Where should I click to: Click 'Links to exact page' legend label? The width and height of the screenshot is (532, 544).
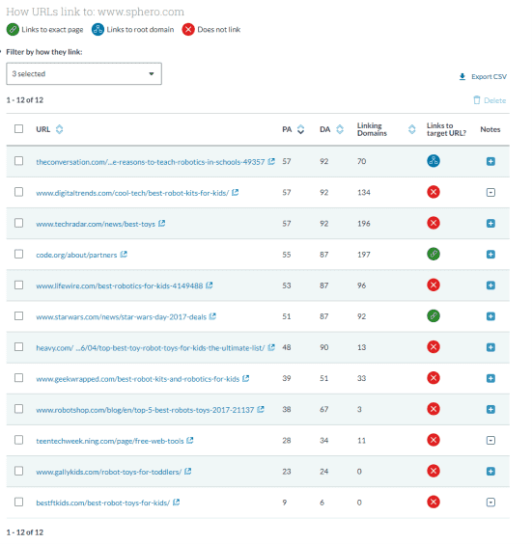pyautogui.click(x=52, y=30)
